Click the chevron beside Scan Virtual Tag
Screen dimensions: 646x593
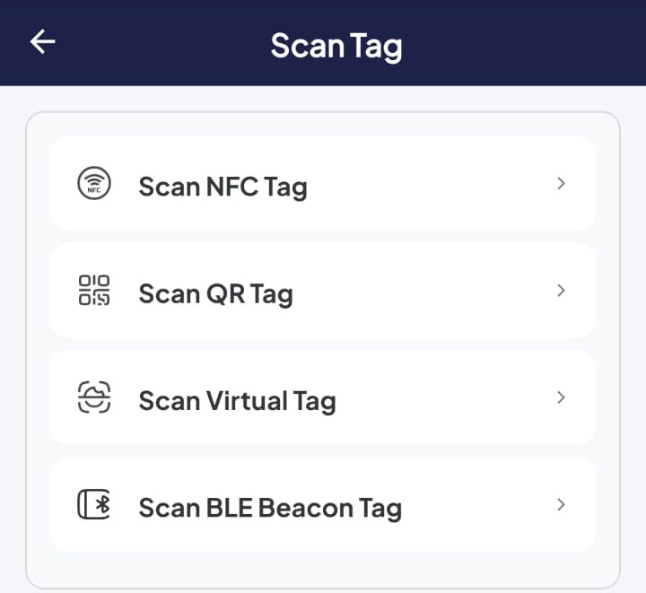[561, 397]
